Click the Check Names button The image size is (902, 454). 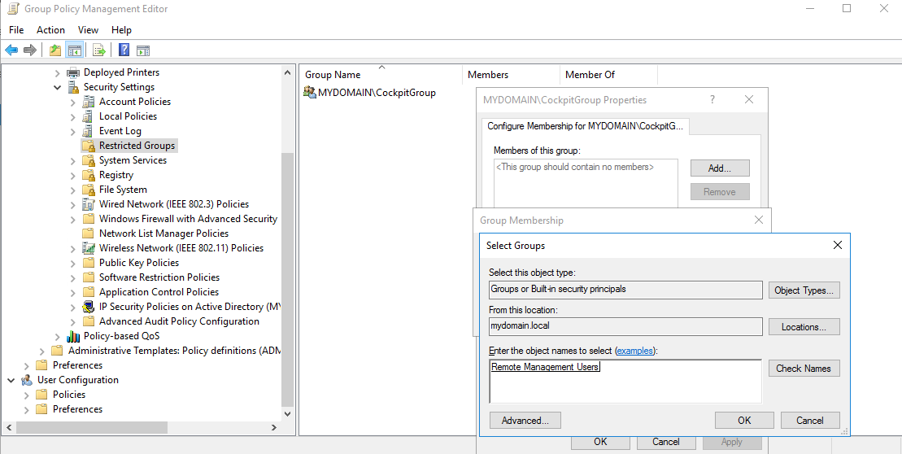coord(804,369)
